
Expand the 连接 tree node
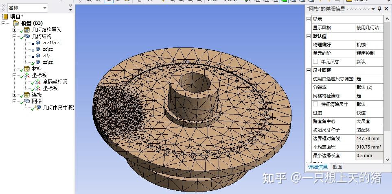[x=15, y=95]
